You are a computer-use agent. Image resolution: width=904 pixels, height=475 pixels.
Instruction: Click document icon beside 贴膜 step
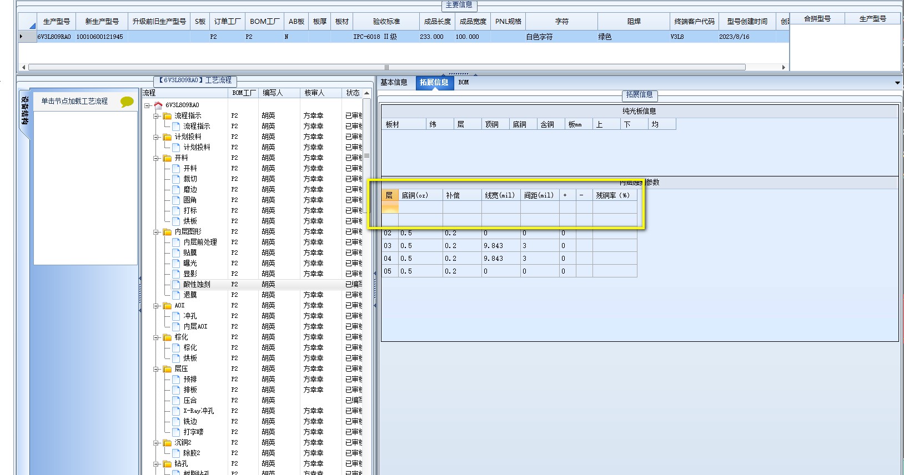pos(176,252)
